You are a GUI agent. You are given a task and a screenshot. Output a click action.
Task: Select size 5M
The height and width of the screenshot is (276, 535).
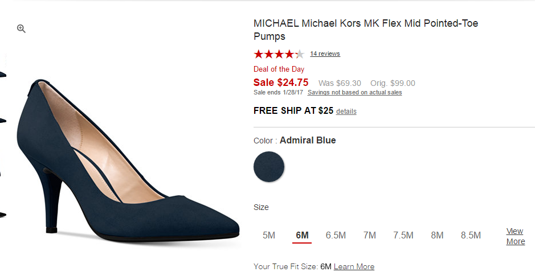coord(269,236)
